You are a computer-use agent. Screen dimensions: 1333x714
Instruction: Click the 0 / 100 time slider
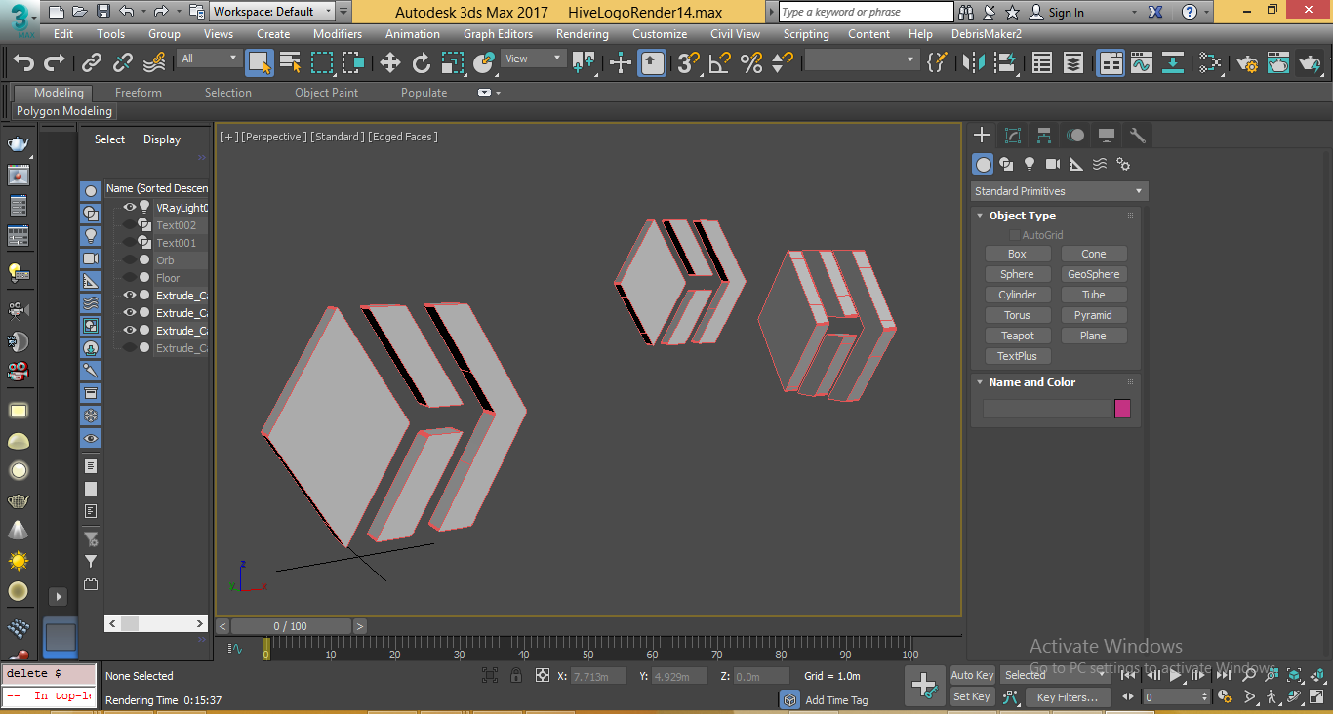coord(291,626)
